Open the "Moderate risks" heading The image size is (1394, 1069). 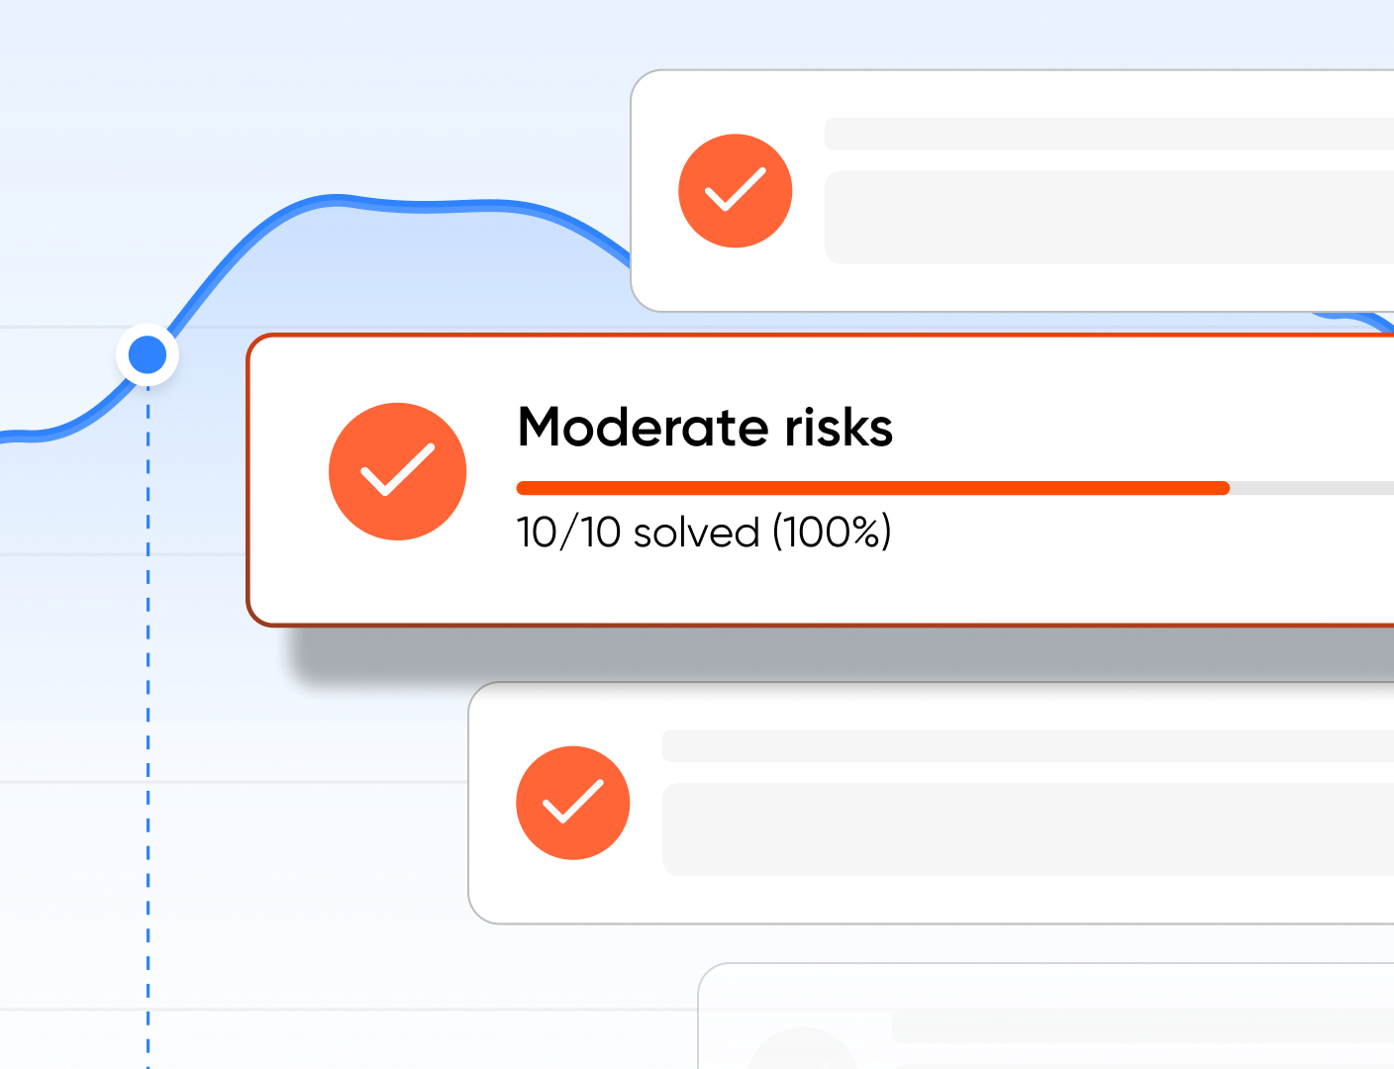[x=705, y=428]
